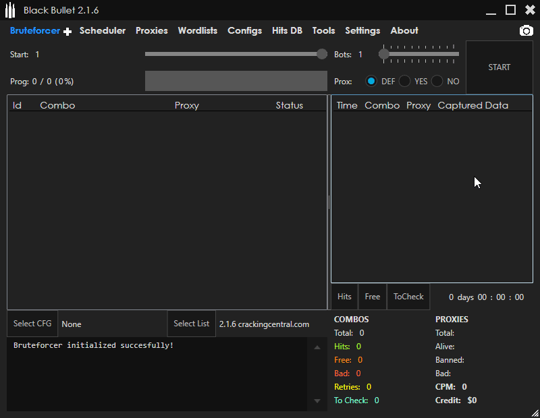Screen dimensions: 540x418
Task: Click the camera screenshot icon
Action: click(x=526, y=31)
